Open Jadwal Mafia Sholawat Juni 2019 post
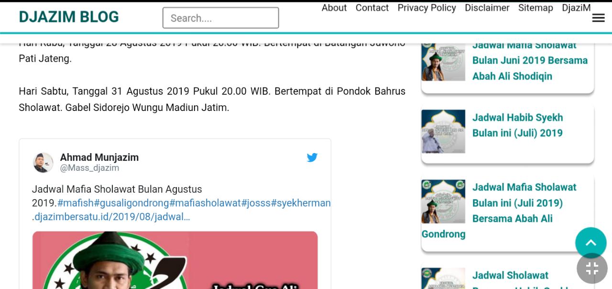This screenshot has height=289, width=612. point(530,60)
